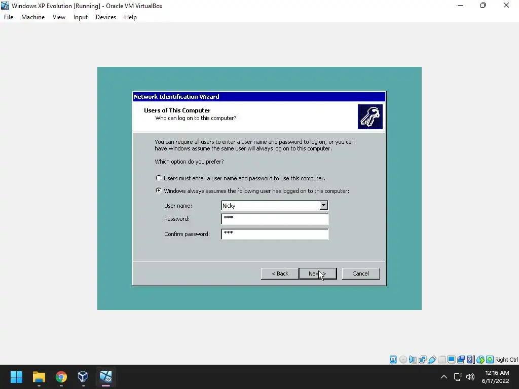Image resolution: width=519 pixels, height=389 pixels.
Task: Click the 'User name:' label
Action: 178,206
